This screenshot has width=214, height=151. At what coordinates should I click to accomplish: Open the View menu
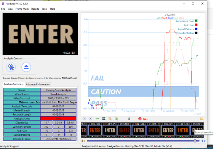pos(10,9)
